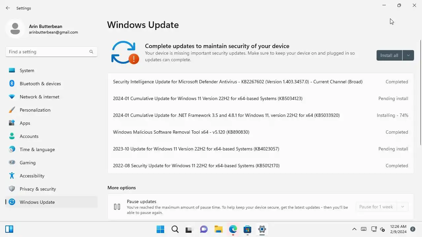Expand the Install all dropdown arrow
Image resolution: width=422 pixels, height=237 pixels.
408,55
